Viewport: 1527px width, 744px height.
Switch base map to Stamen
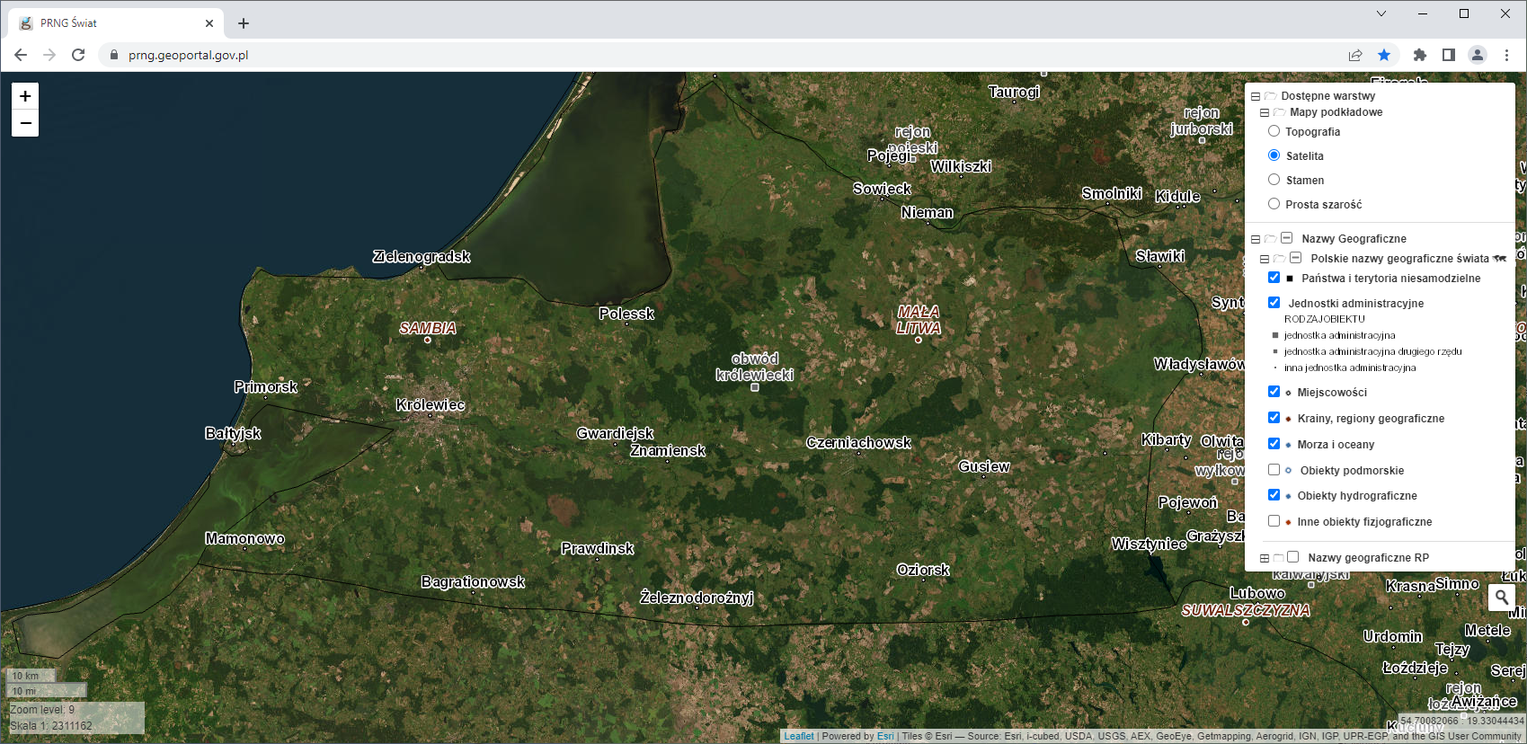click(1274, 180)
